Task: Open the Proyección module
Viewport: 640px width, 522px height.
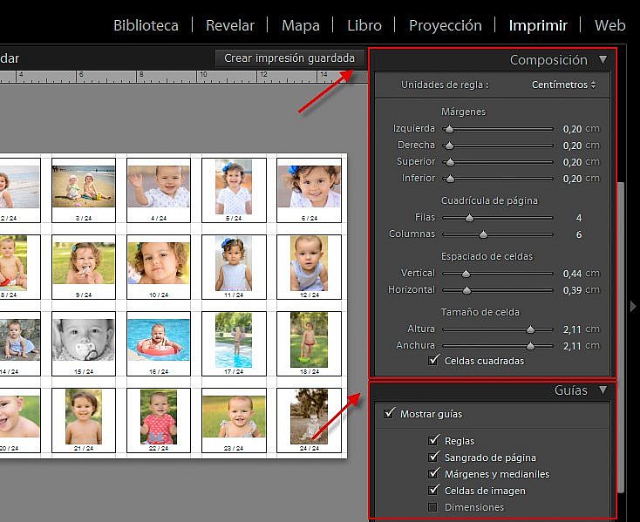Action: (445, 25)
